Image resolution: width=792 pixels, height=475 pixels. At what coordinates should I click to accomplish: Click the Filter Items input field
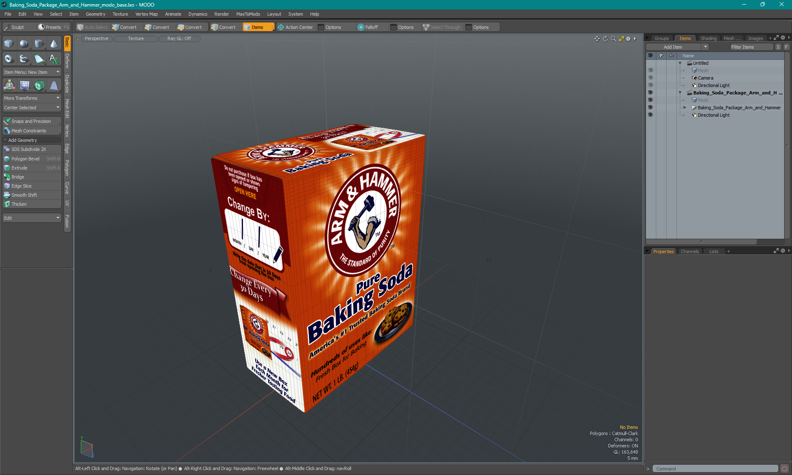point(751,47)
